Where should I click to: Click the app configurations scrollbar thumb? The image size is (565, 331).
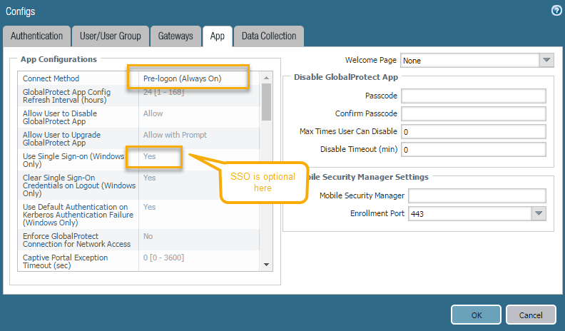[266, 102]
